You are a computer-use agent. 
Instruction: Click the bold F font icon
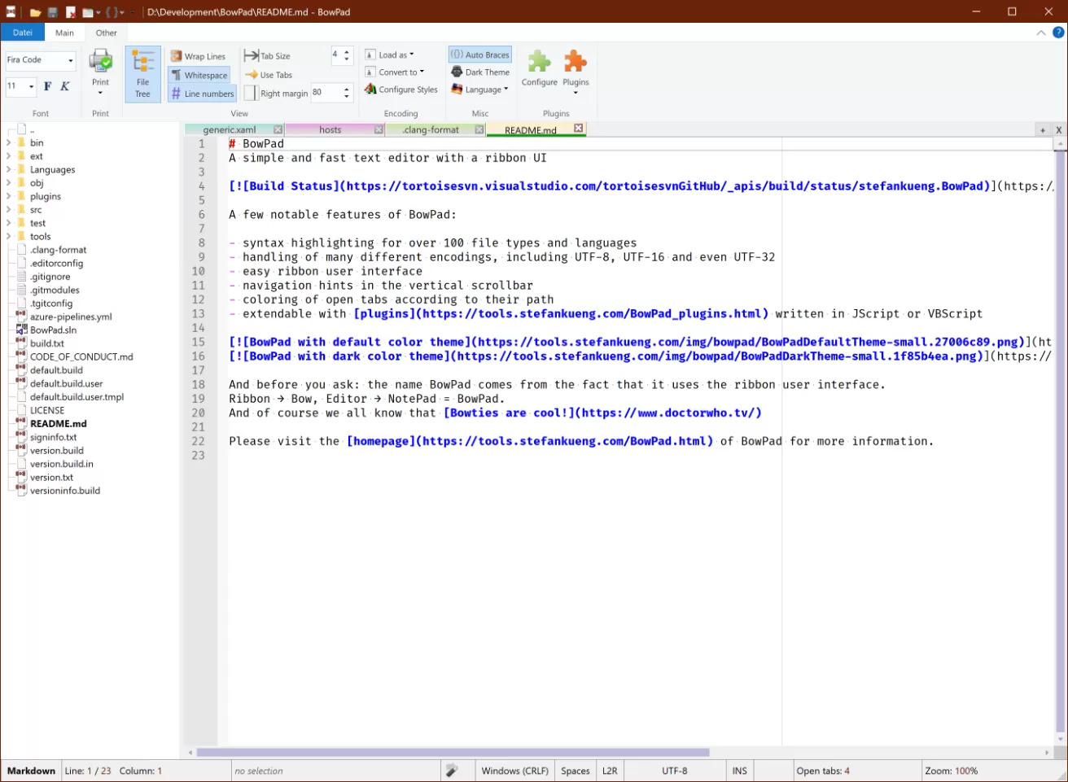(x=47, y=86)
